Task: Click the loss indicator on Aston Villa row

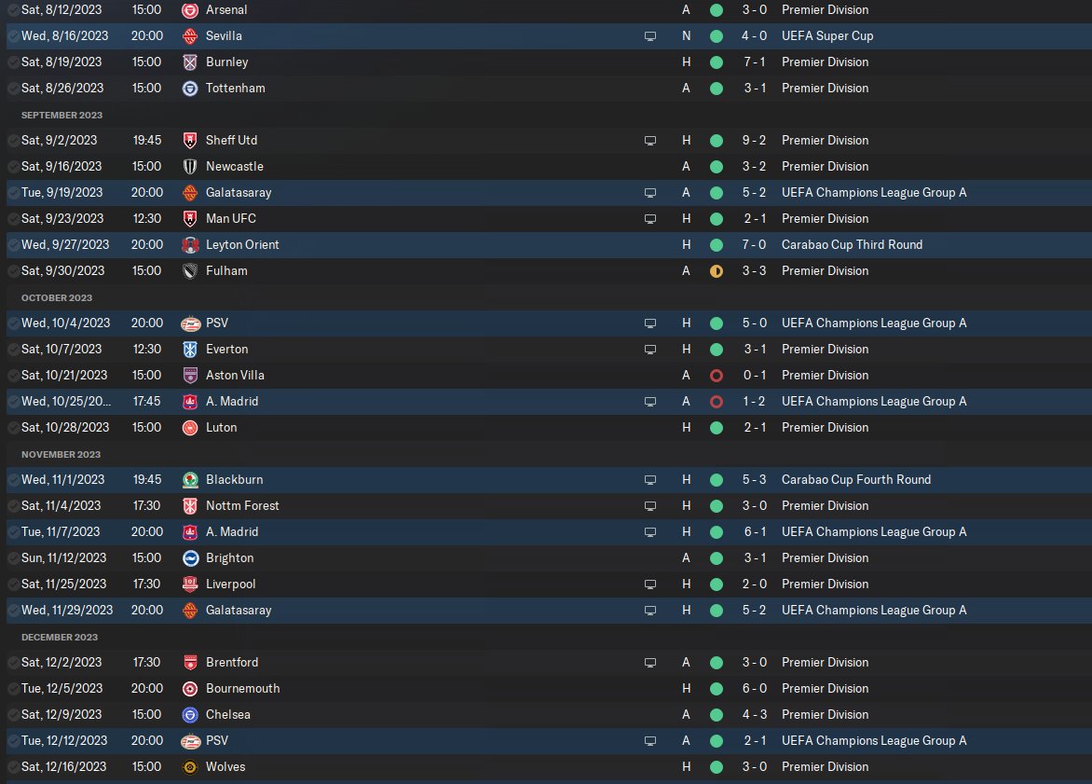Action: pos(716,375)
